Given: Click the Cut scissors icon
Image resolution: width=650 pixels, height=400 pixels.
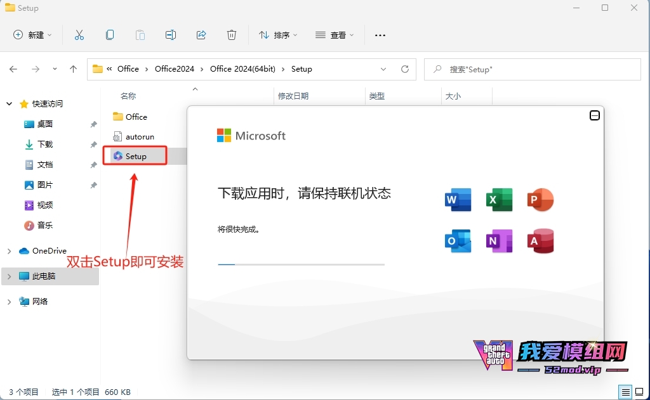Looking at the screenshot, I should (x=79, y=35).
